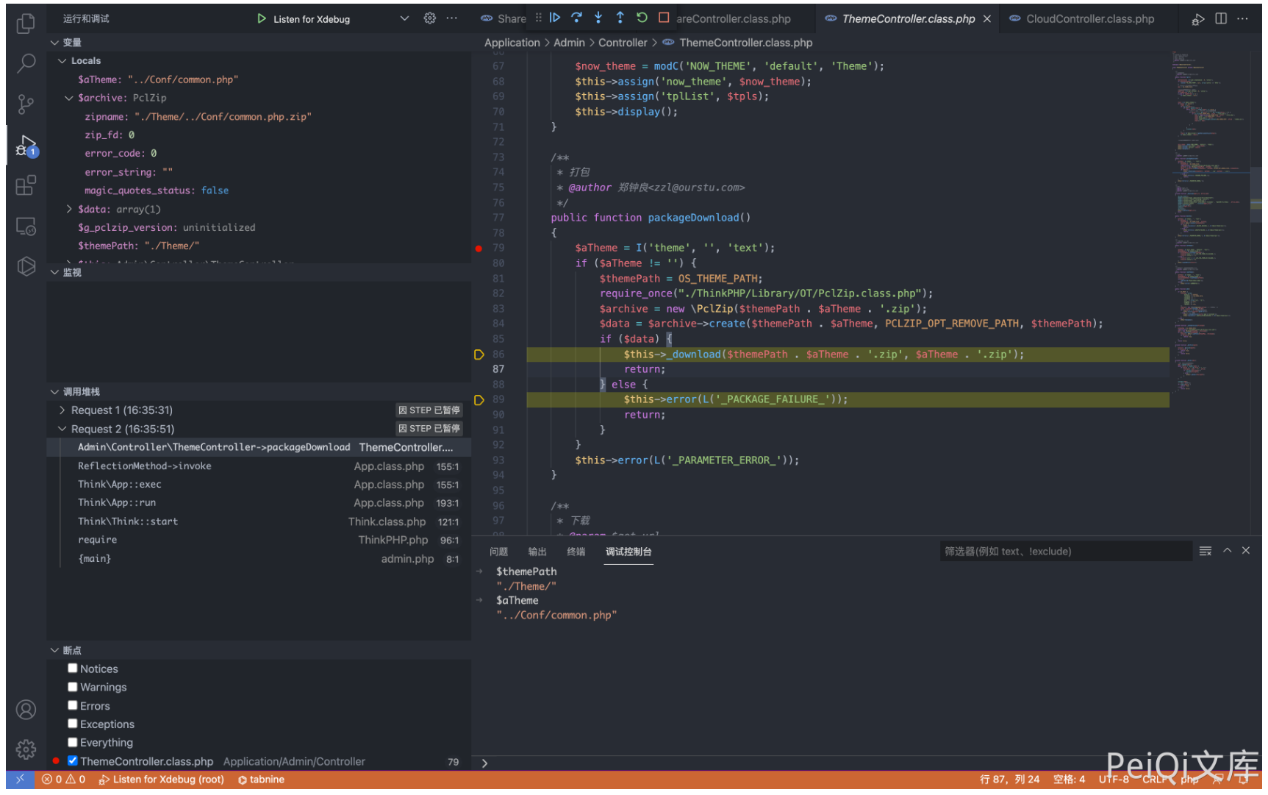Enable the Exceptions breakpoint checkbox
The height and width of the screenshot is (795, 1268).
(x=73, y=724)
